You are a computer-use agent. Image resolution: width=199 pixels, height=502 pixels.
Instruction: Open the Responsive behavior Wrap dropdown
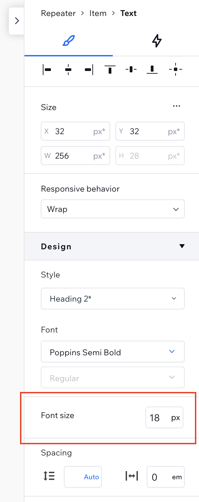tap(113, 209)
